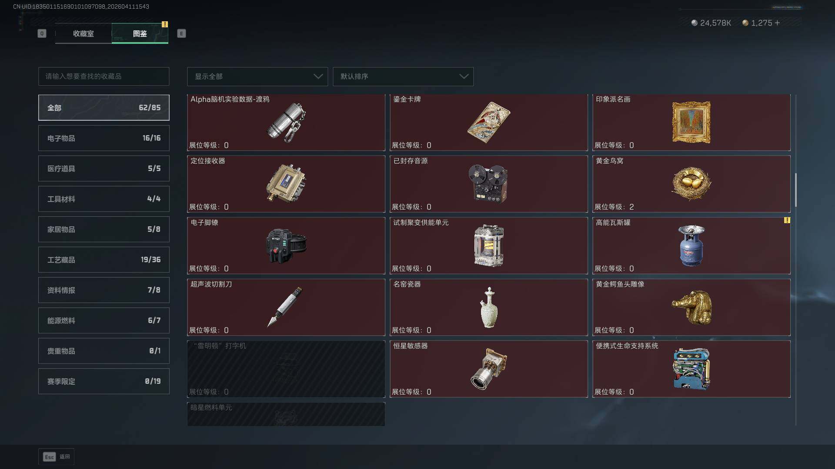Click the item list vertical scrollbar
The height and width of the screenshot is (469, 835).
tap(796, 190)
